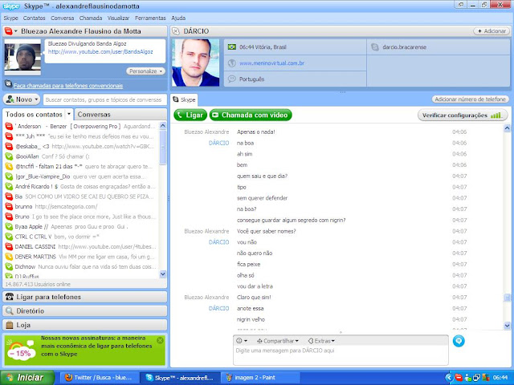Click the Skype name icon beside darcio.bracarense
The height and width of the screenshot is (385, 514).
(375, 47)
